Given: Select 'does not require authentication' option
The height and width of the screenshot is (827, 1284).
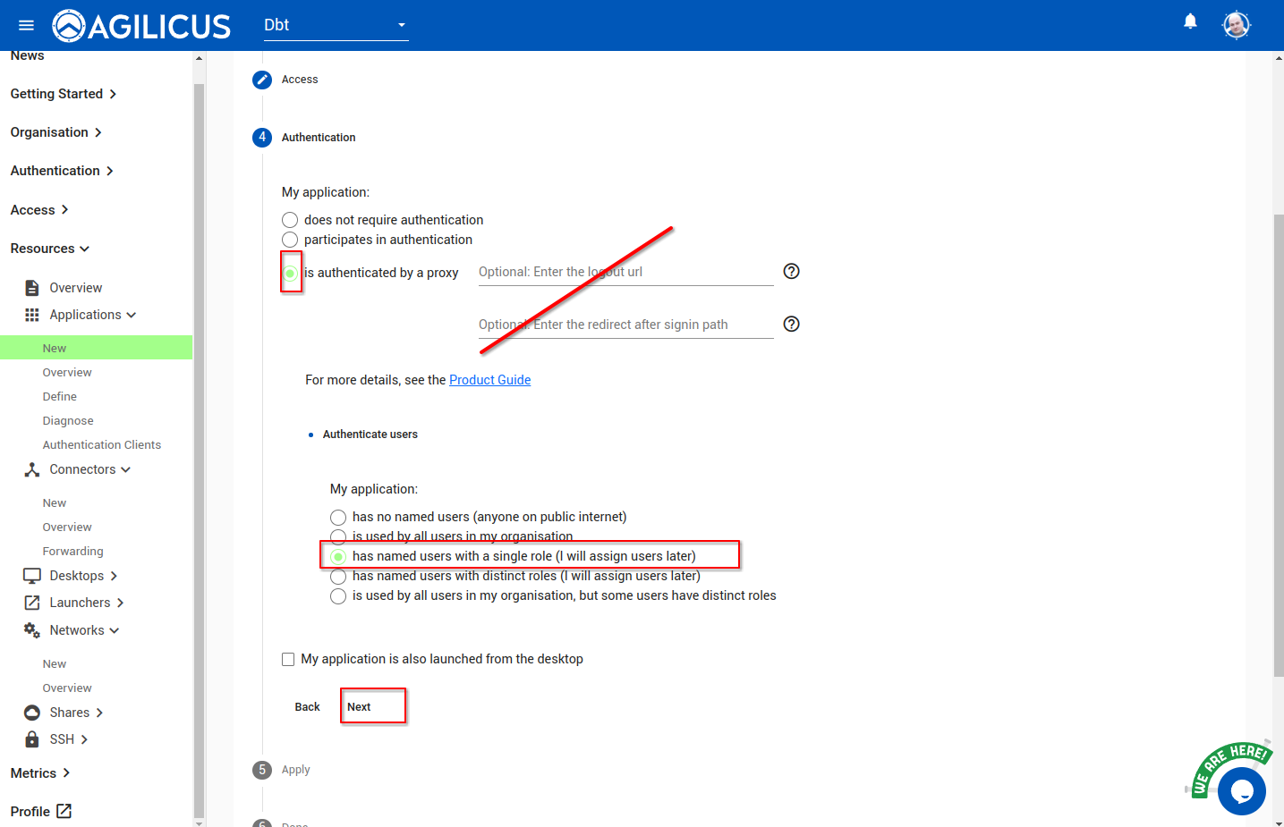Looking at the screenshot, I should tap(290, 220).
